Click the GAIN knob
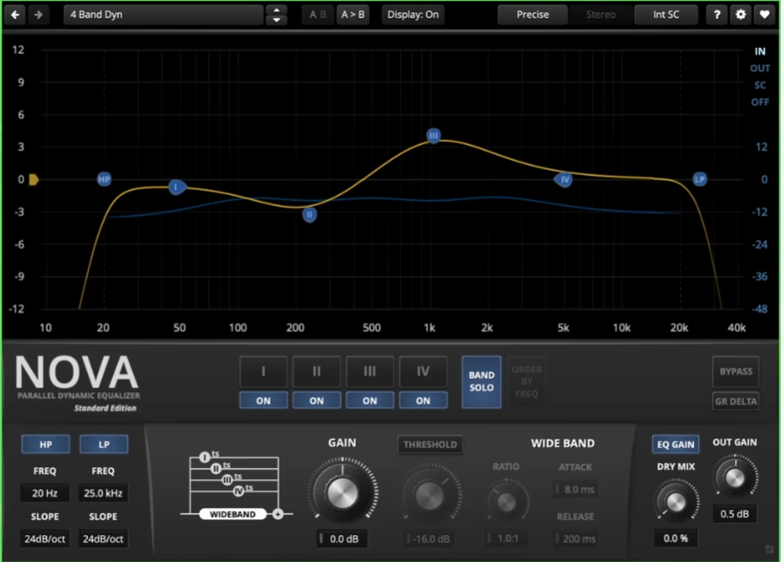This screenshot has height=562, width=781. coord(343,492)
